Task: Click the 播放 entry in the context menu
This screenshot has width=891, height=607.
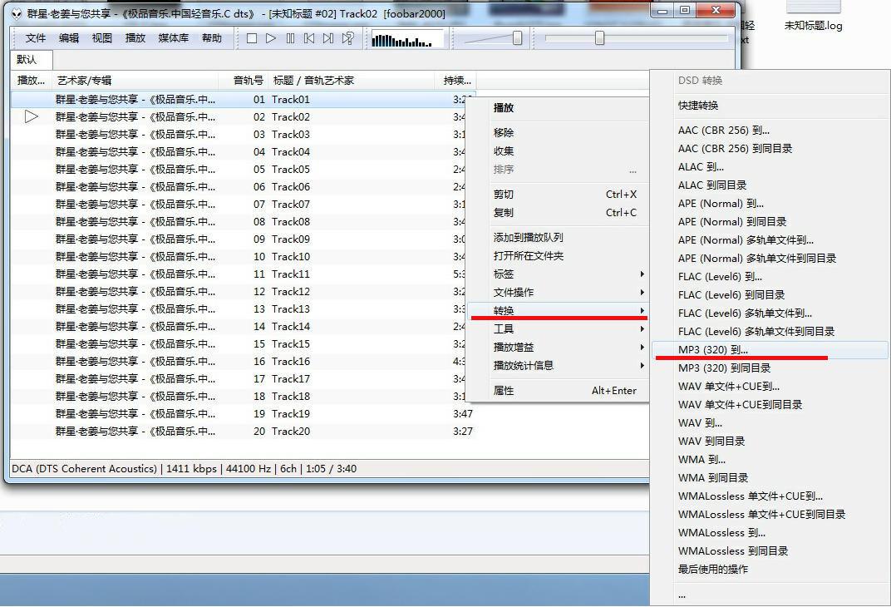Action: pos(559,108)
